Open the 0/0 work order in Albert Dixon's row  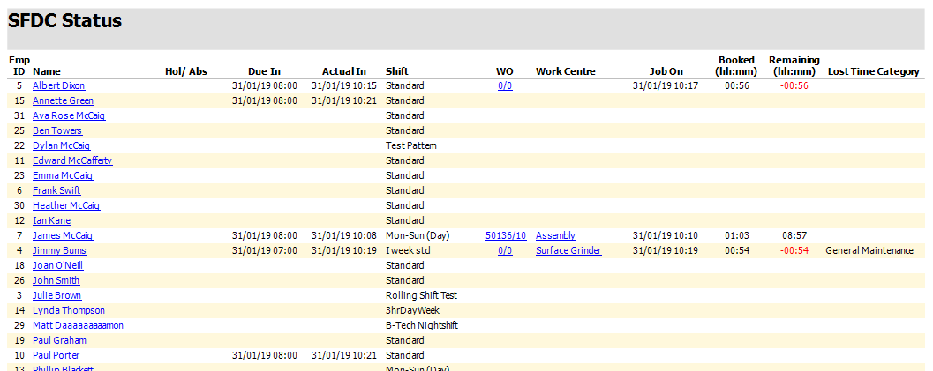point(505,85)
